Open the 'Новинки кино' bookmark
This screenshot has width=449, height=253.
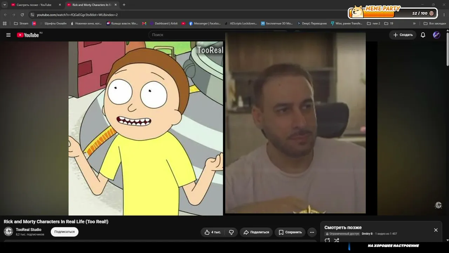pos(86,24)
